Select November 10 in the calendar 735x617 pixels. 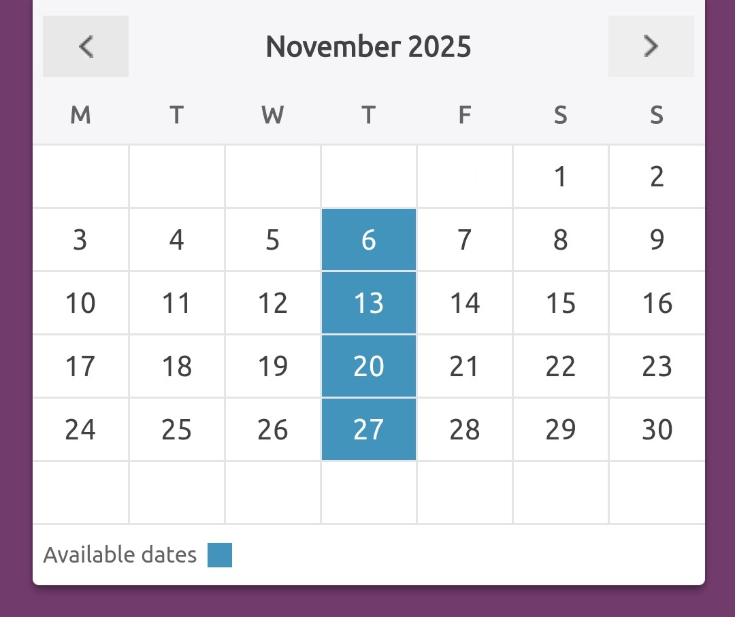click(x=80, y=303)
